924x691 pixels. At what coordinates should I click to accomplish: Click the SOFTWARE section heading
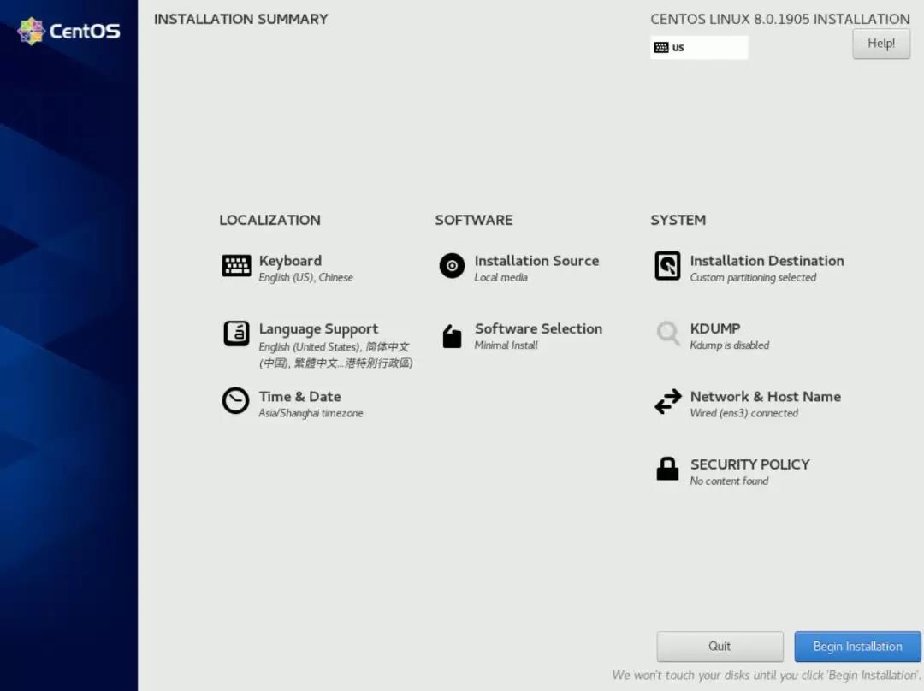pyautogui.click(x=474, y=220)
